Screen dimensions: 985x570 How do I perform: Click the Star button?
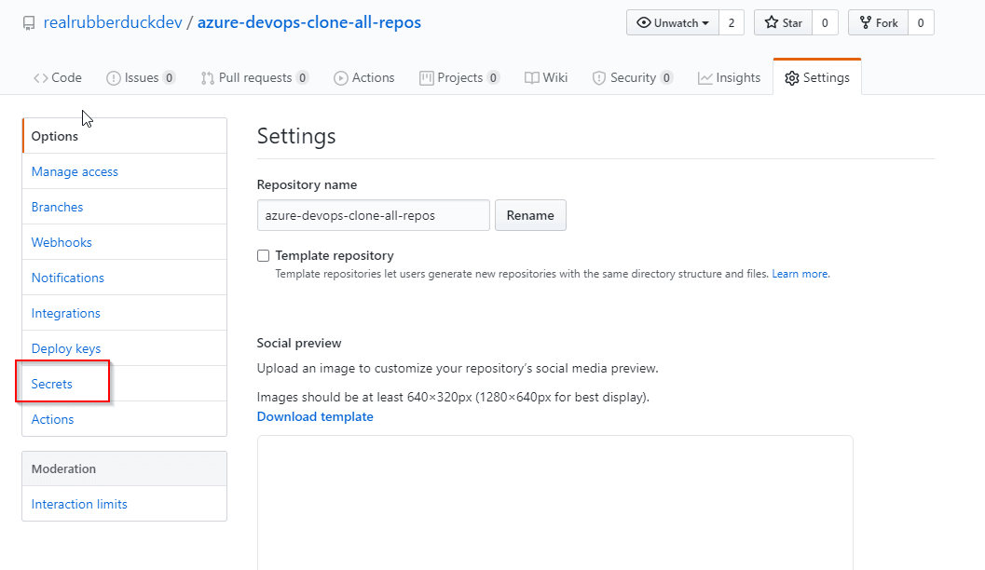click(x=784, y=22)
